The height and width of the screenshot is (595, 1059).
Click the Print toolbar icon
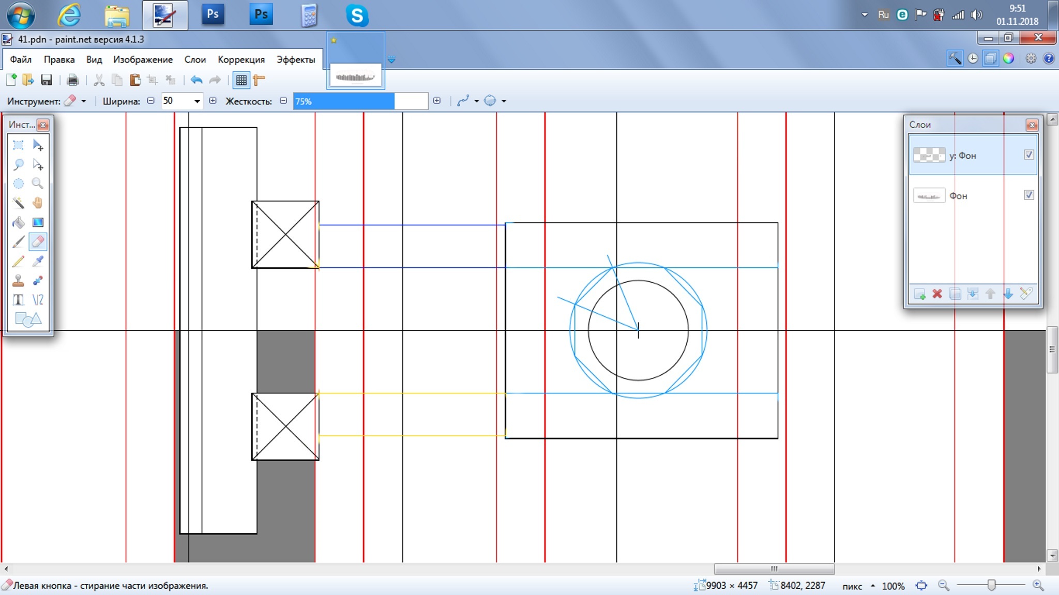tap(73, 80)
